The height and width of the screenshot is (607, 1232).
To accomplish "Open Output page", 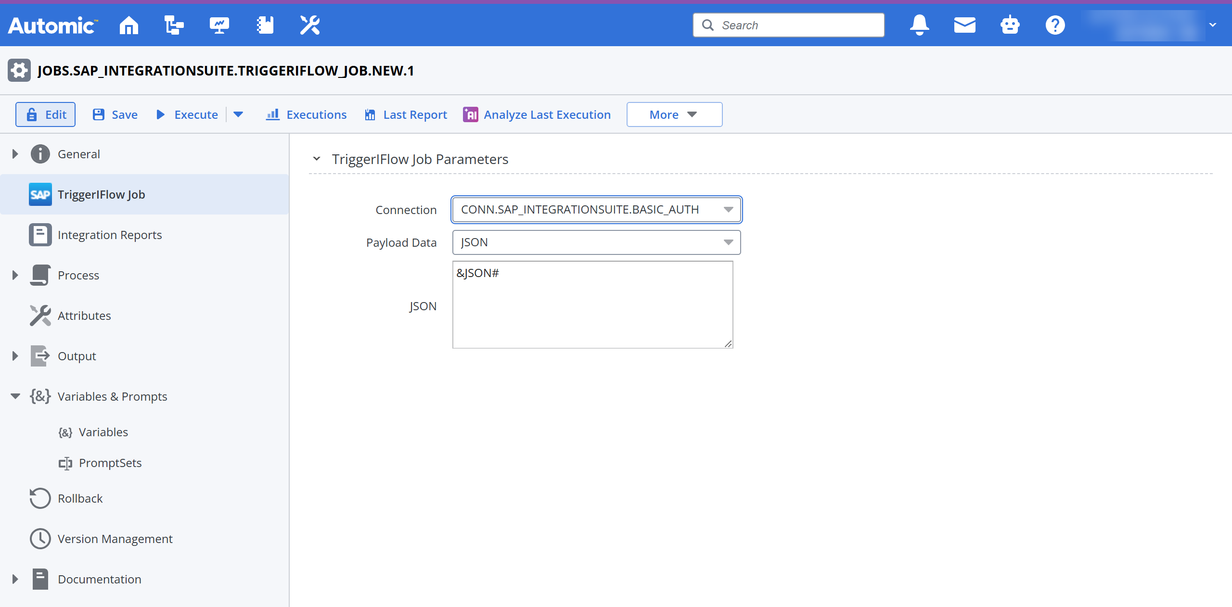I will (77, 356).
